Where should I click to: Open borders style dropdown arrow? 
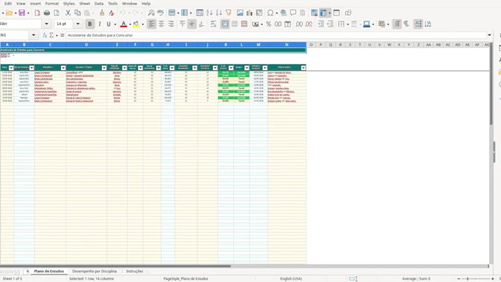click(x=348, y=24)
